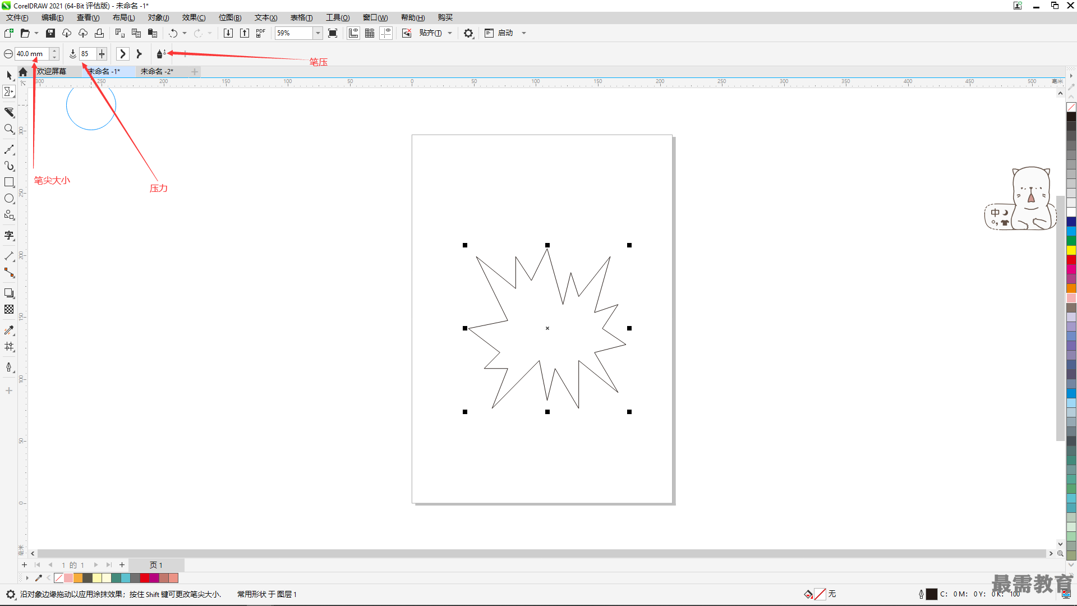Expand the Launch (启动) dropdown
The width and height of the screenshot is (1077, 606).
[524, 33]
